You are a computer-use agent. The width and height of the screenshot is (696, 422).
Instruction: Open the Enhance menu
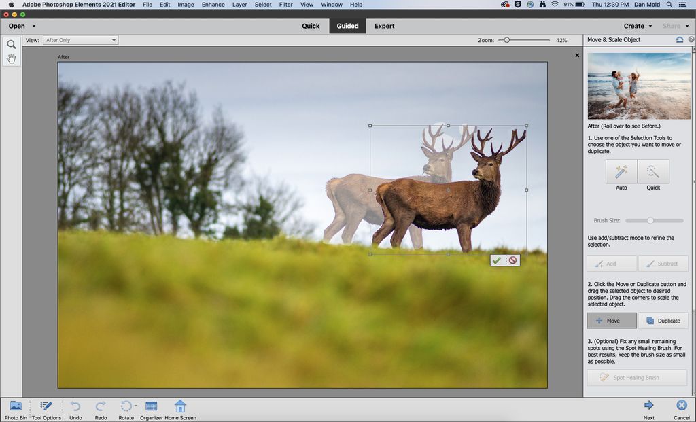(213, 5)
